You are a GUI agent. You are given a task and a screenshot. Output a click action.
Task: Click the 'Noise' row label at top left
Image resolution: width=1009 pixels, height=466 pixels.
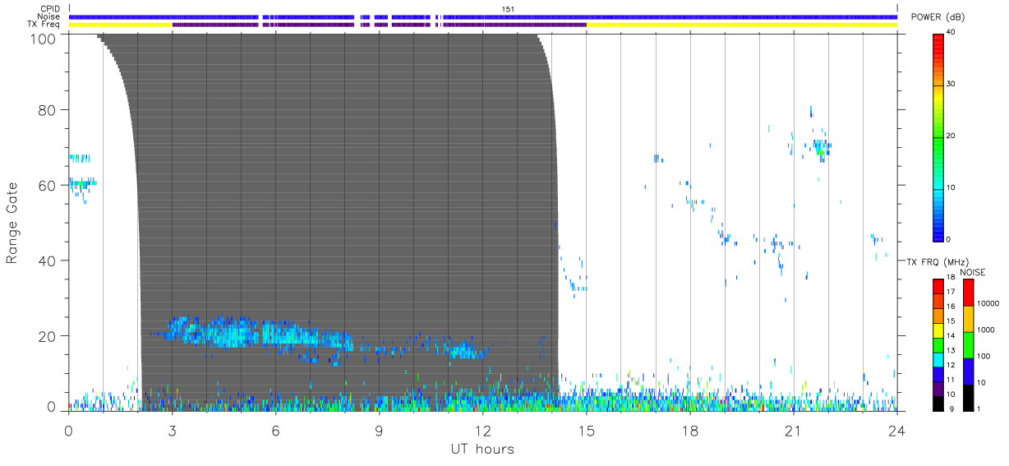tap(49, 16)
